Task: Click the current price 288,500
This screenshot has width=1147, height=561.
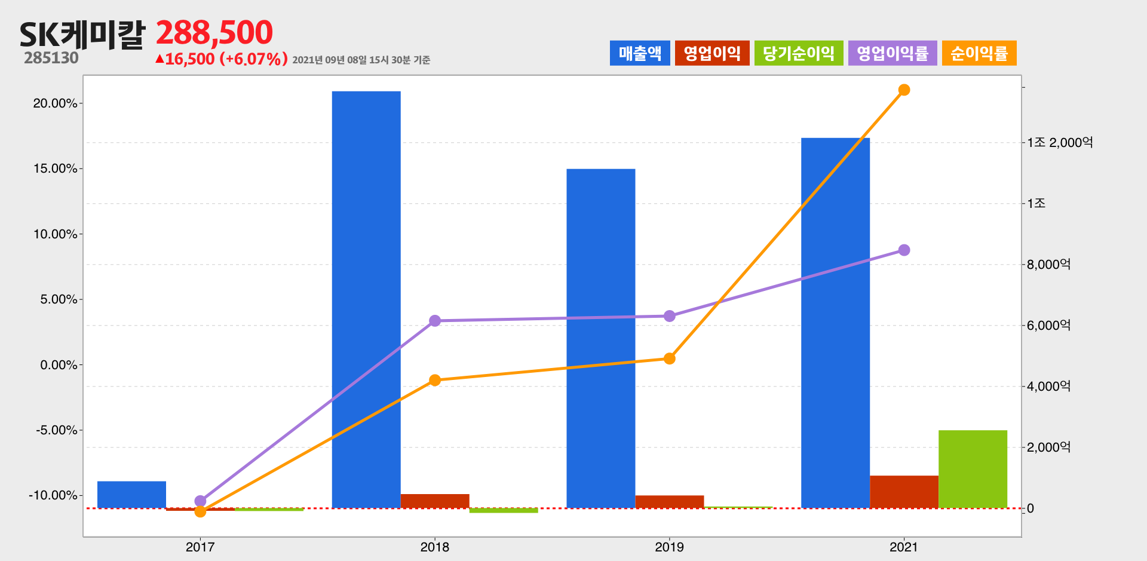Action: coord(214,32)
